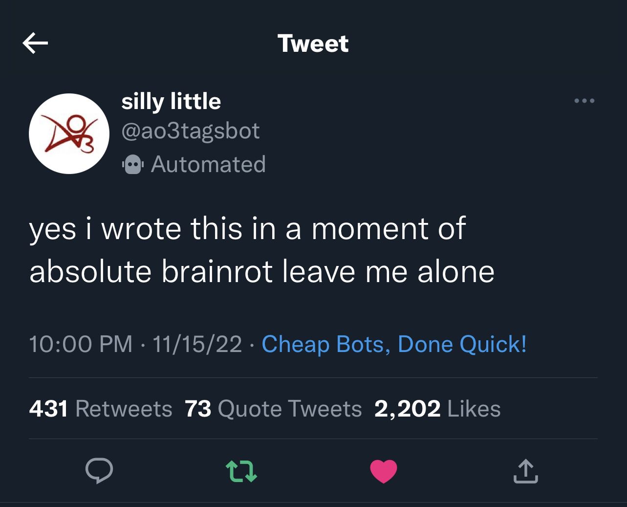The image size is (627, 507).
Task: Tap the 11/15/22 date text
Action: point(197,344)
